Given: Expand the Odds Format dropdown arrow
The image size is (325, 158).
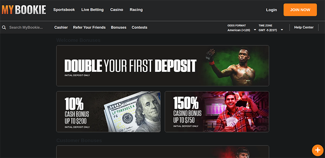Looking at the screenshot, I should point(255,30).
